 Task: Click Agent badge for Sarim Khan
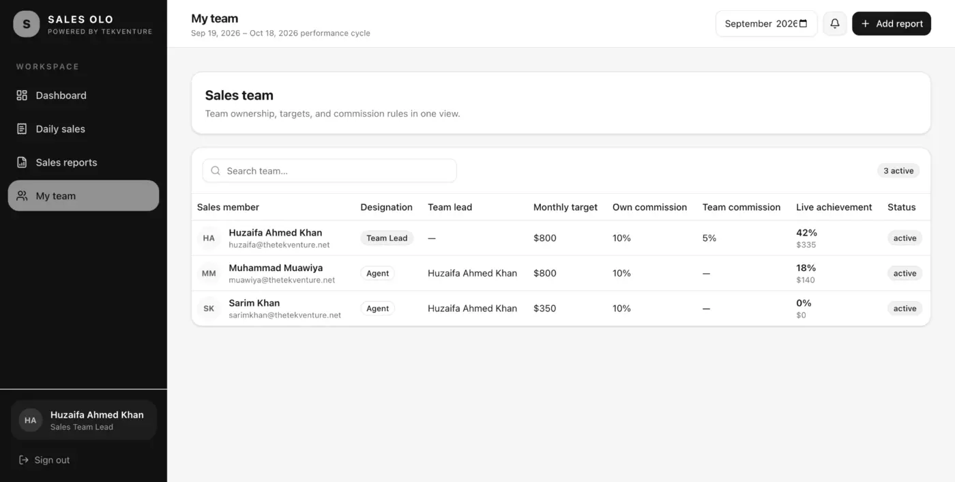tap(377, 309)
